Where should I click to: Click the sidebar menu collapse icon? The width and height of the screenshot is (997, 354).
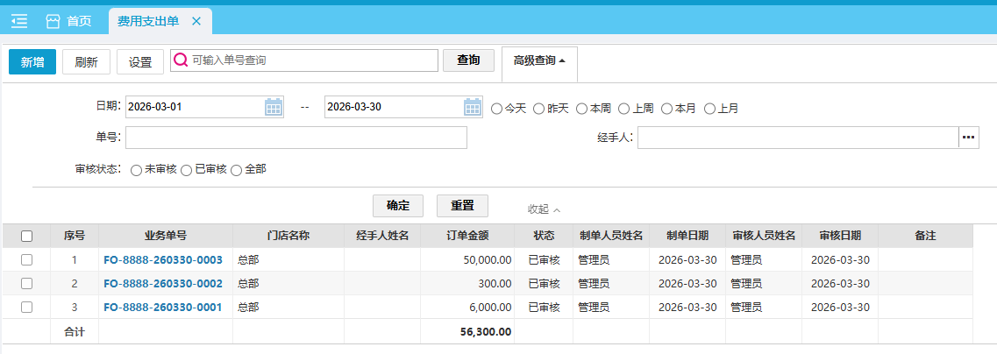coord(19,21)
